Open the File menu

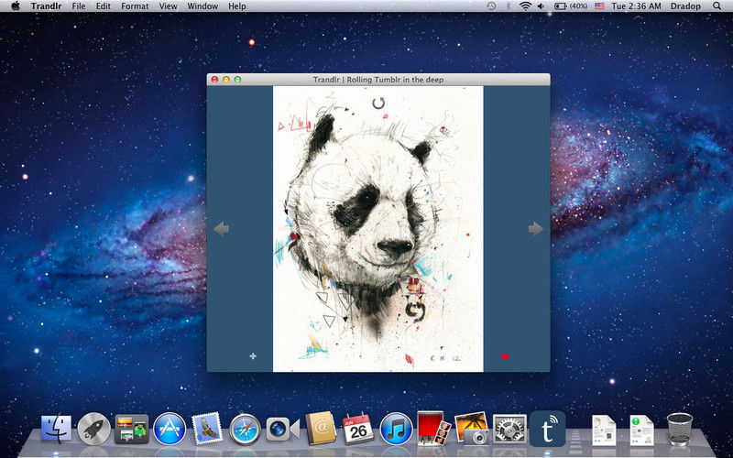tap(79, 6)
